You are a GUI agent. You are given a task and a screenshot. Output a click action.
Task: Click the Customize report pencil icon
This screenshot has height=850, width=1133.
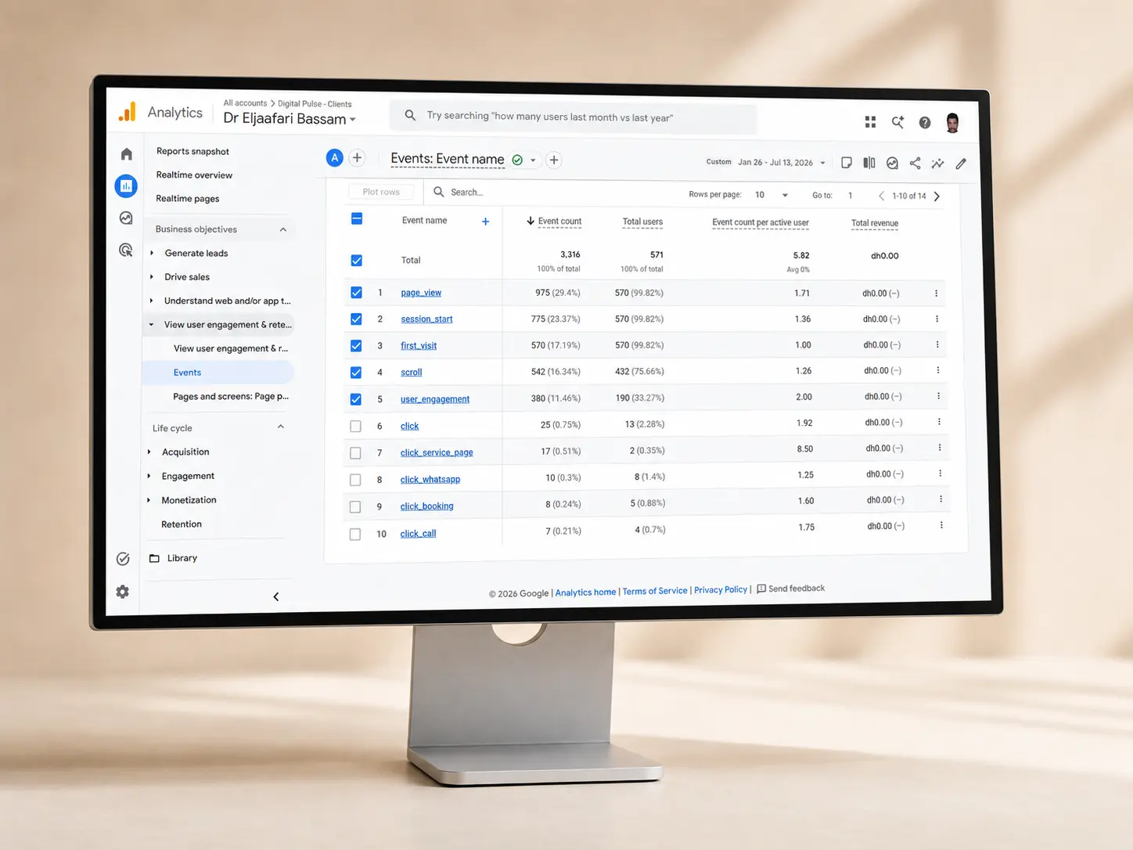point(961,164)
